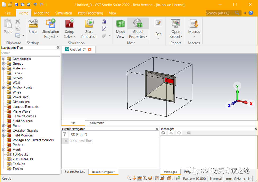Open a project using the folder icon
Image resolution: width=258 pixels, height=182 pixels.
10,4
